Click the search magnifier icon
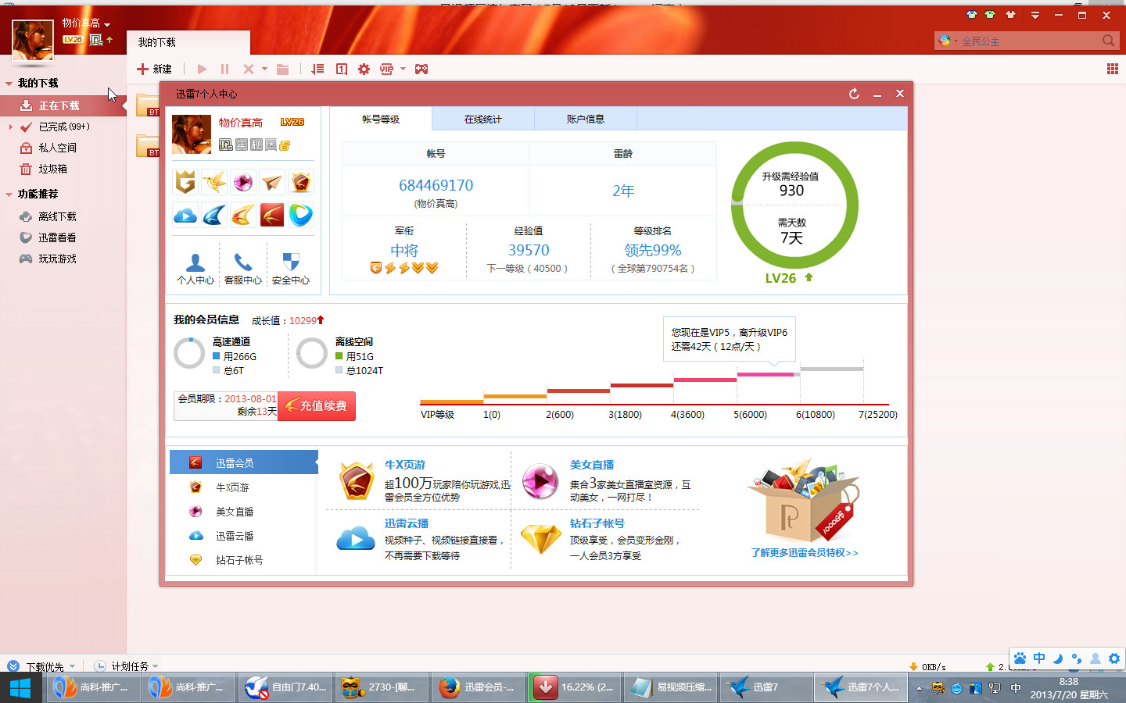This screenshot has width=1126, height=703. tap(1108, 41)
